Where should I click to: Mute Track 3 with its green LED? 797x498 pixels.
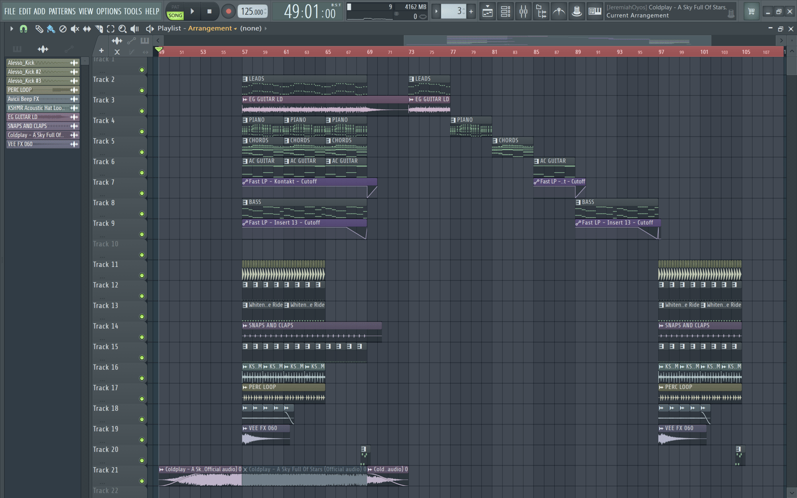pyautogui.click(x=142, y=111)
